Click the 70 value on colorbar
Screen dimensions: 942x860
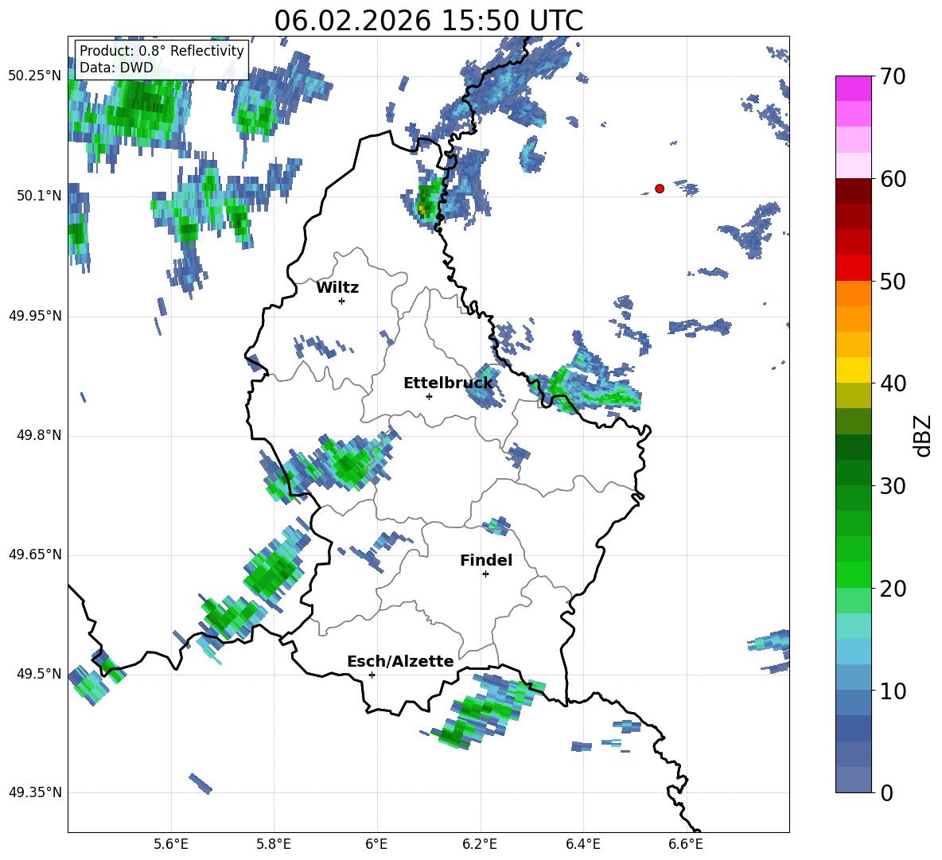click(893, 77)
